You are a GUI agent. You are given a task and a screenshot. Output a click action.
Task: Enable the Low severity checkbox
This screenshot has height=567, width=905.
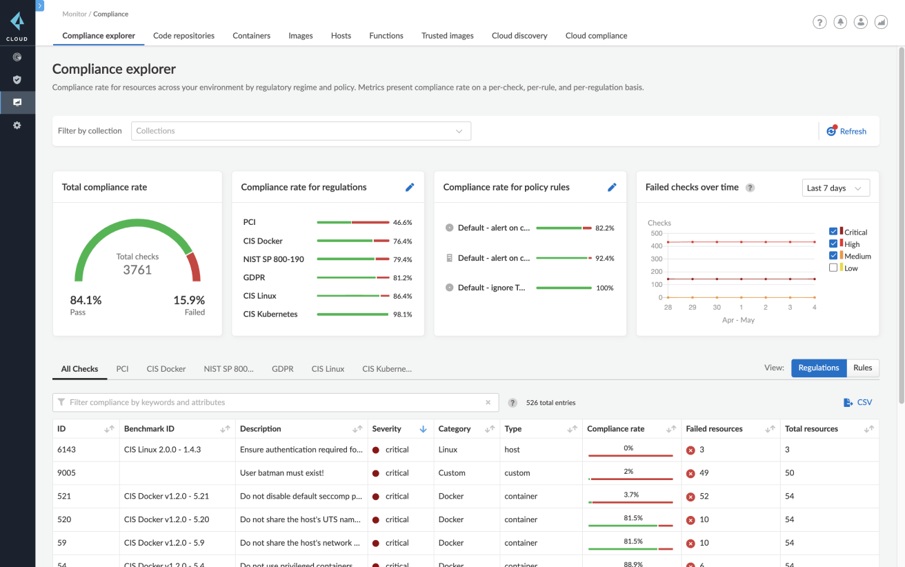click(x=833, y=268)
